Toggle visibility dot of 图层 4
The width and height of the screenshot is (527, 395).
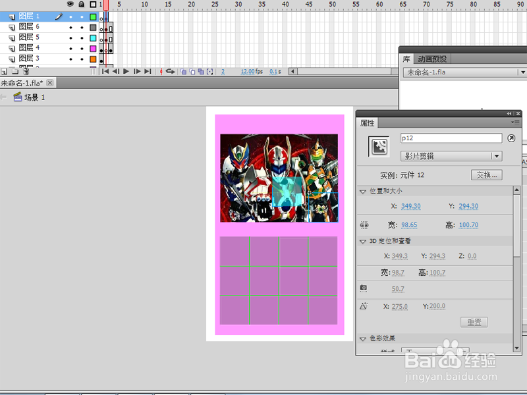(70, 49)
